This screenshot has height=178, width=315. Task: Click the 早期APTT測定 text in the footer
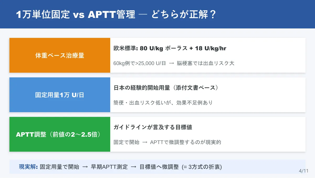109,167
